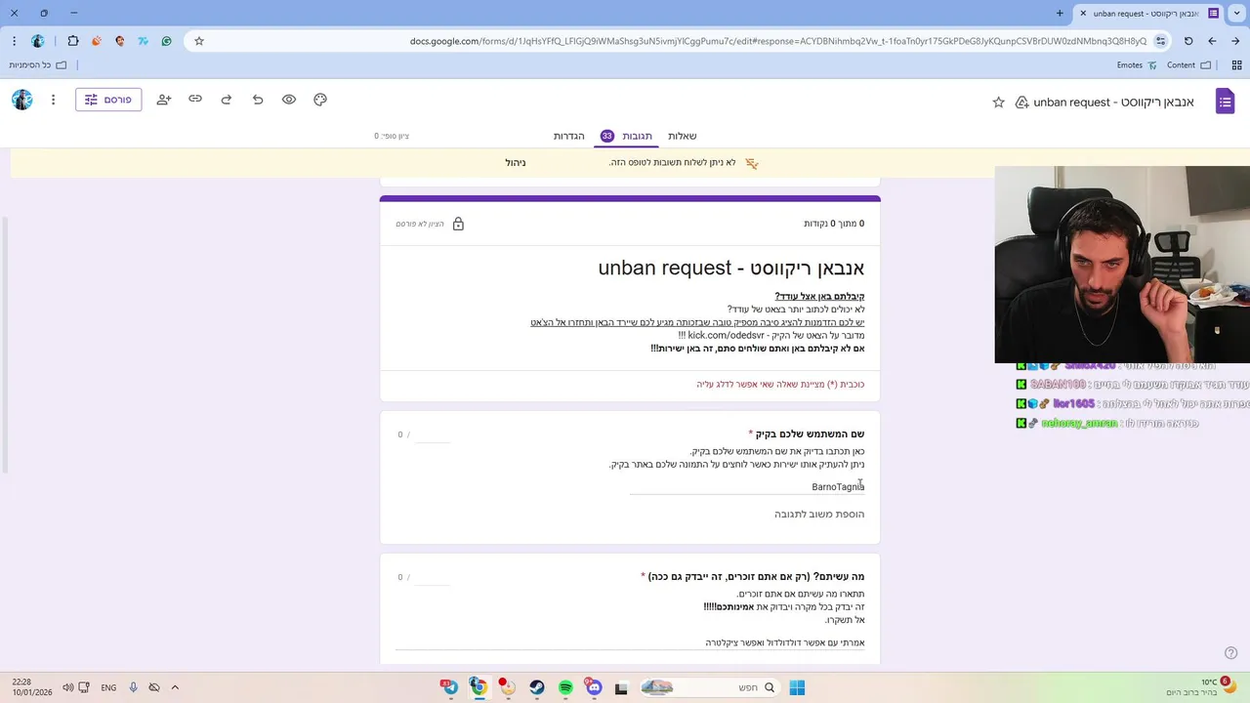Click הוספת משוב לתגובה add feedback
This screenshot has height=703, width=1250.
pyautogui.click(x=819, y=515)
